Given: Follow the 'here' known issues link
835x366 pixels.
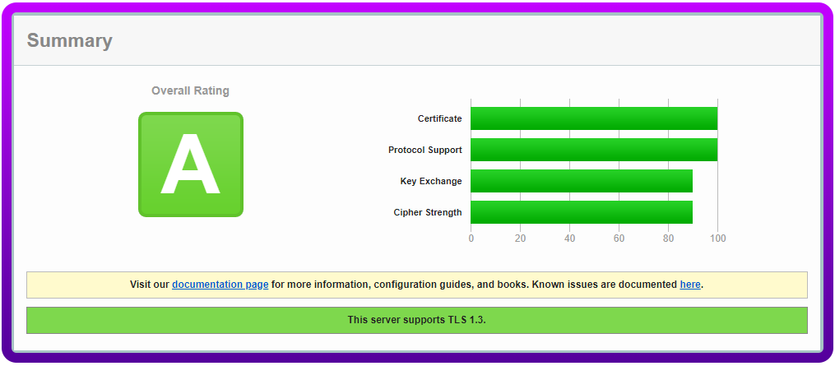Looking at the screenshot, I should pyautogui.click(x=689, y=285).
